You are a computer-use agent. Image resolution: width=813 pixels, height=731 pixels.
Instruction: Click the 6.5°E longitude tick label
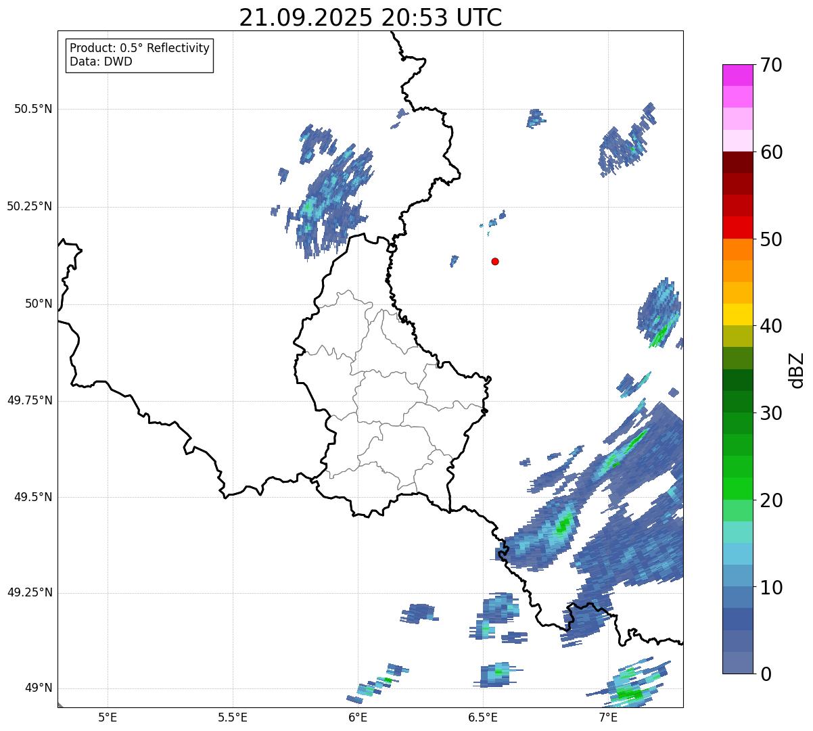pos(483,717)
